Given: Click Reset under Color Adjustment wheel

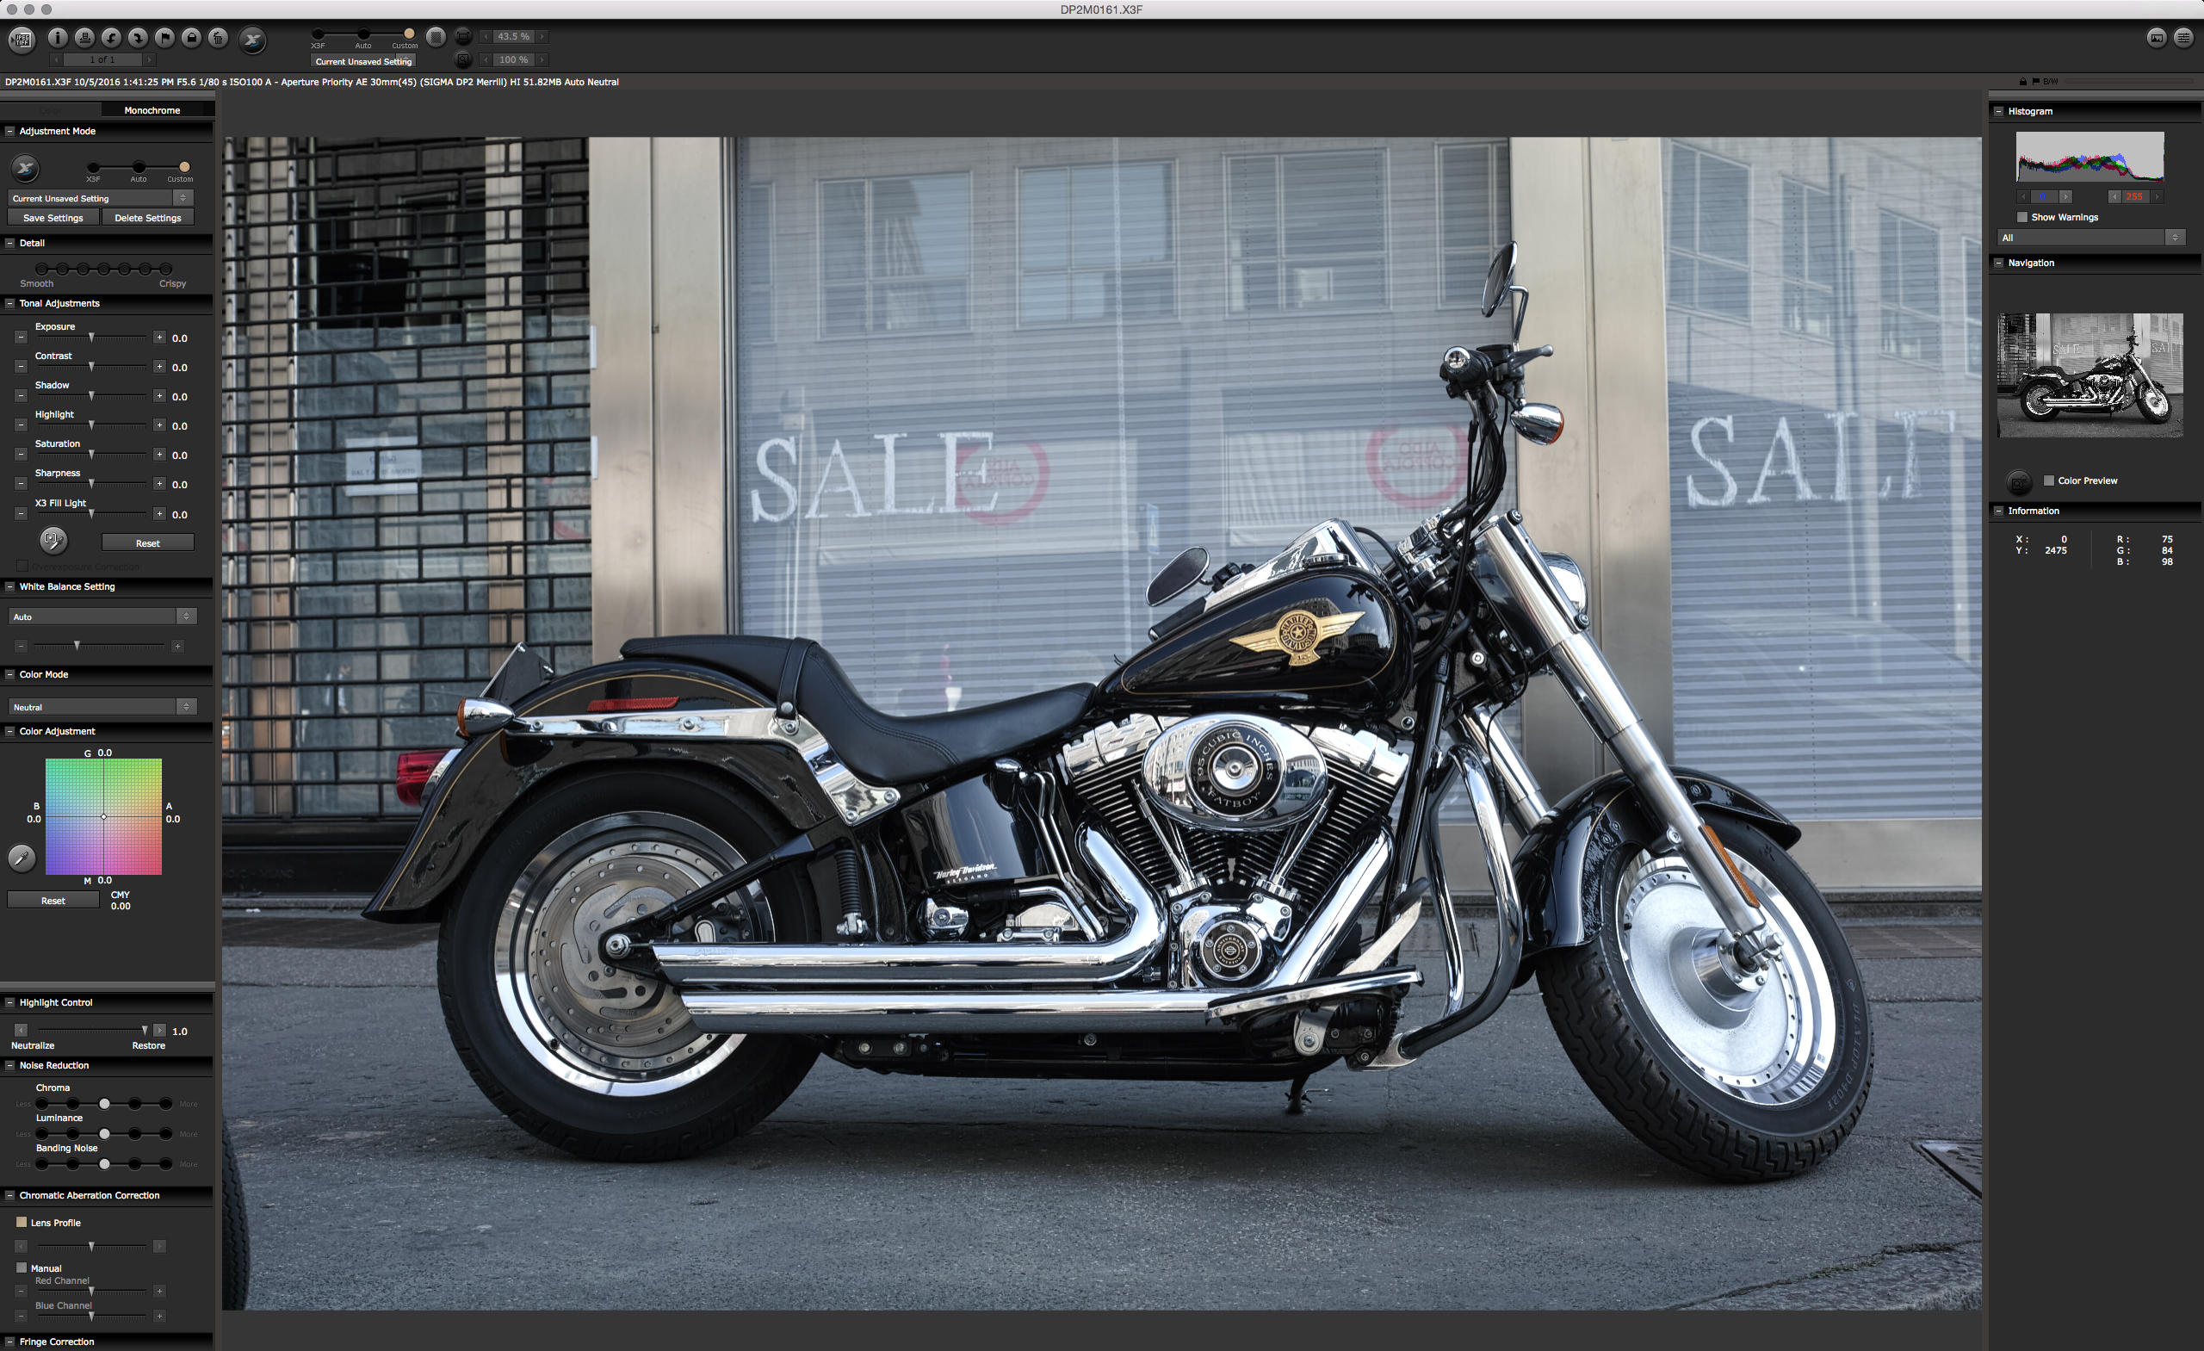Looking at the screenshot, I should click(53, 901).
